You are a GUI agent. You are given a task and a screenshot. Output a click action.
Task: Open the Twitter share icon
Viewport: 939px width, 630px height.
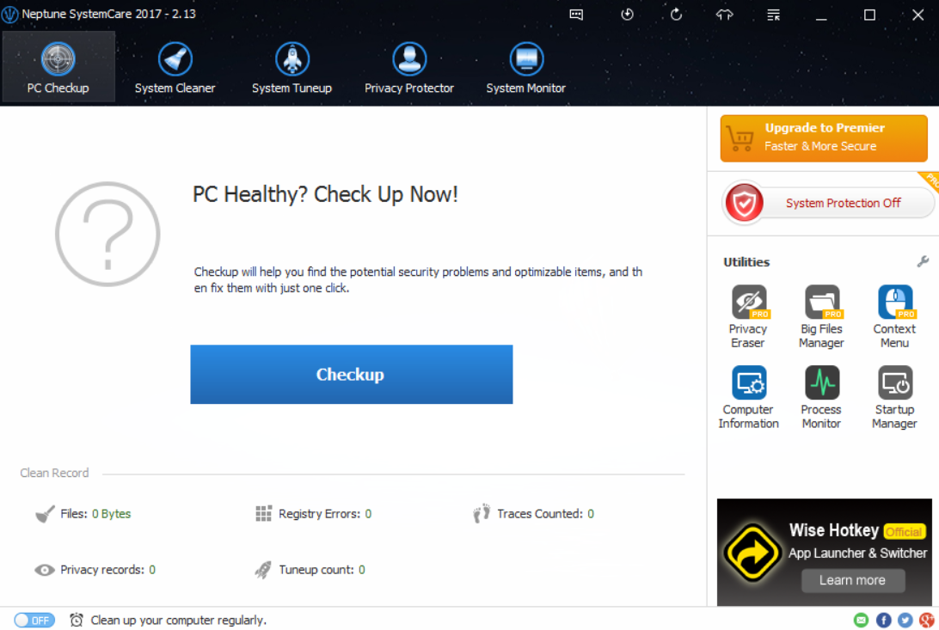[x=905, y=620]
